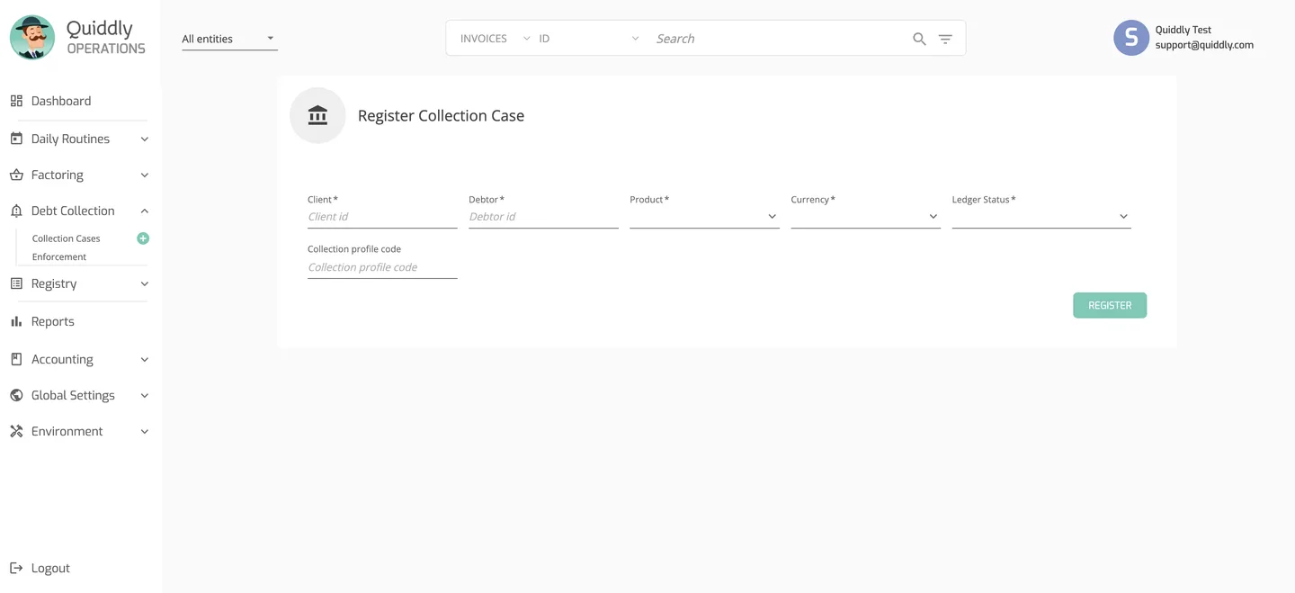Open the Currency dropdown
The height and width of the screenshot is (593, 1295).
[x=865, y=216]
